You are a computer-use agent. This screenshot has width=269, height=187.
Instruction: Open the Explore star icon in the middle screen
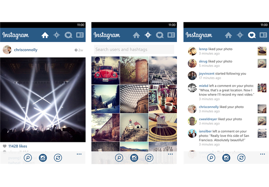tap(148, 35)
